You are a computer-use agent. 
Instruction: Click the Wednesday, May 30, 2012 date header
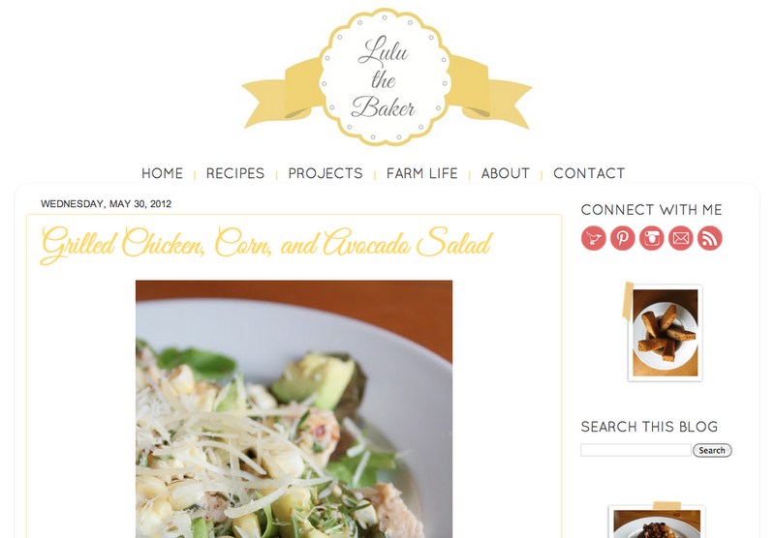point(106,204)
